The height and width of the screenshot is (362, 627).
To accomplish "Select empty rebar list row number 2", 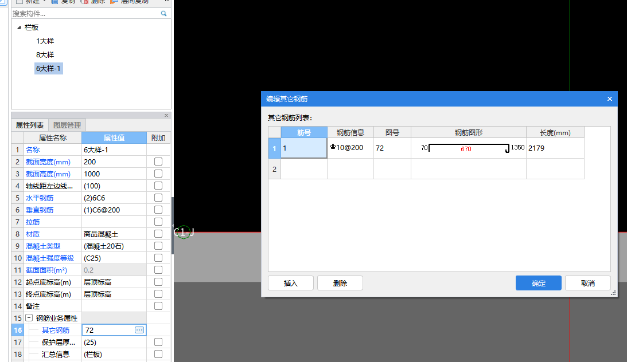I will (x=274, y=169).
